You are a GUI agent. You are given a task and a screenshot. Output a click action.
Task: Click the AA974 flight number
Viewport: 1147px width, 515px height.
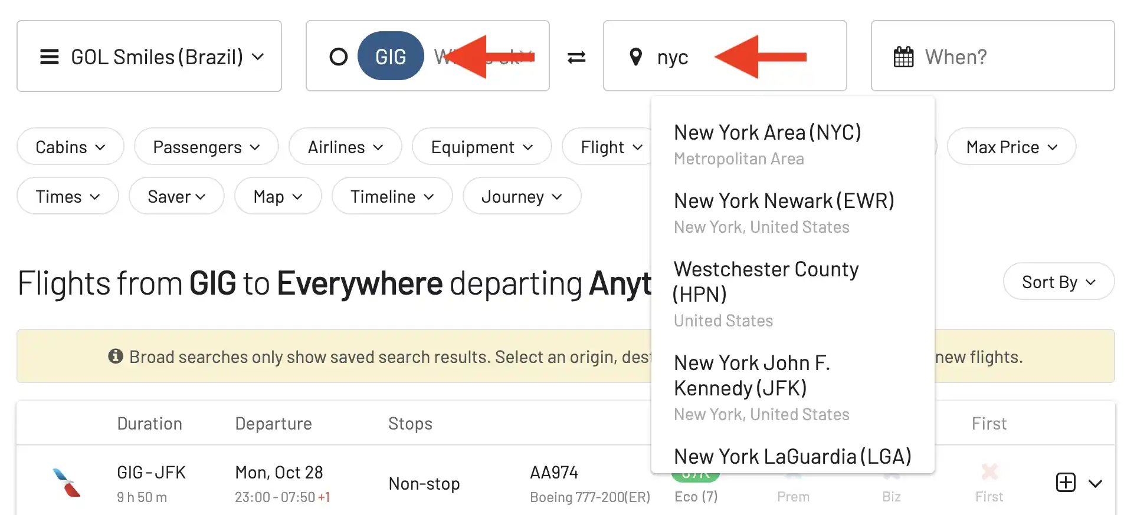(x=554, y=473)
